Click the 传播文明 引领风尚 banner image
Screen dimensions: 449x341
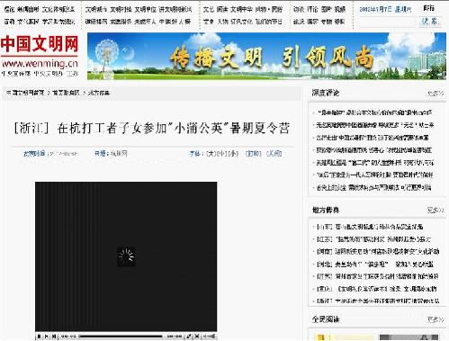pos(266,56)
